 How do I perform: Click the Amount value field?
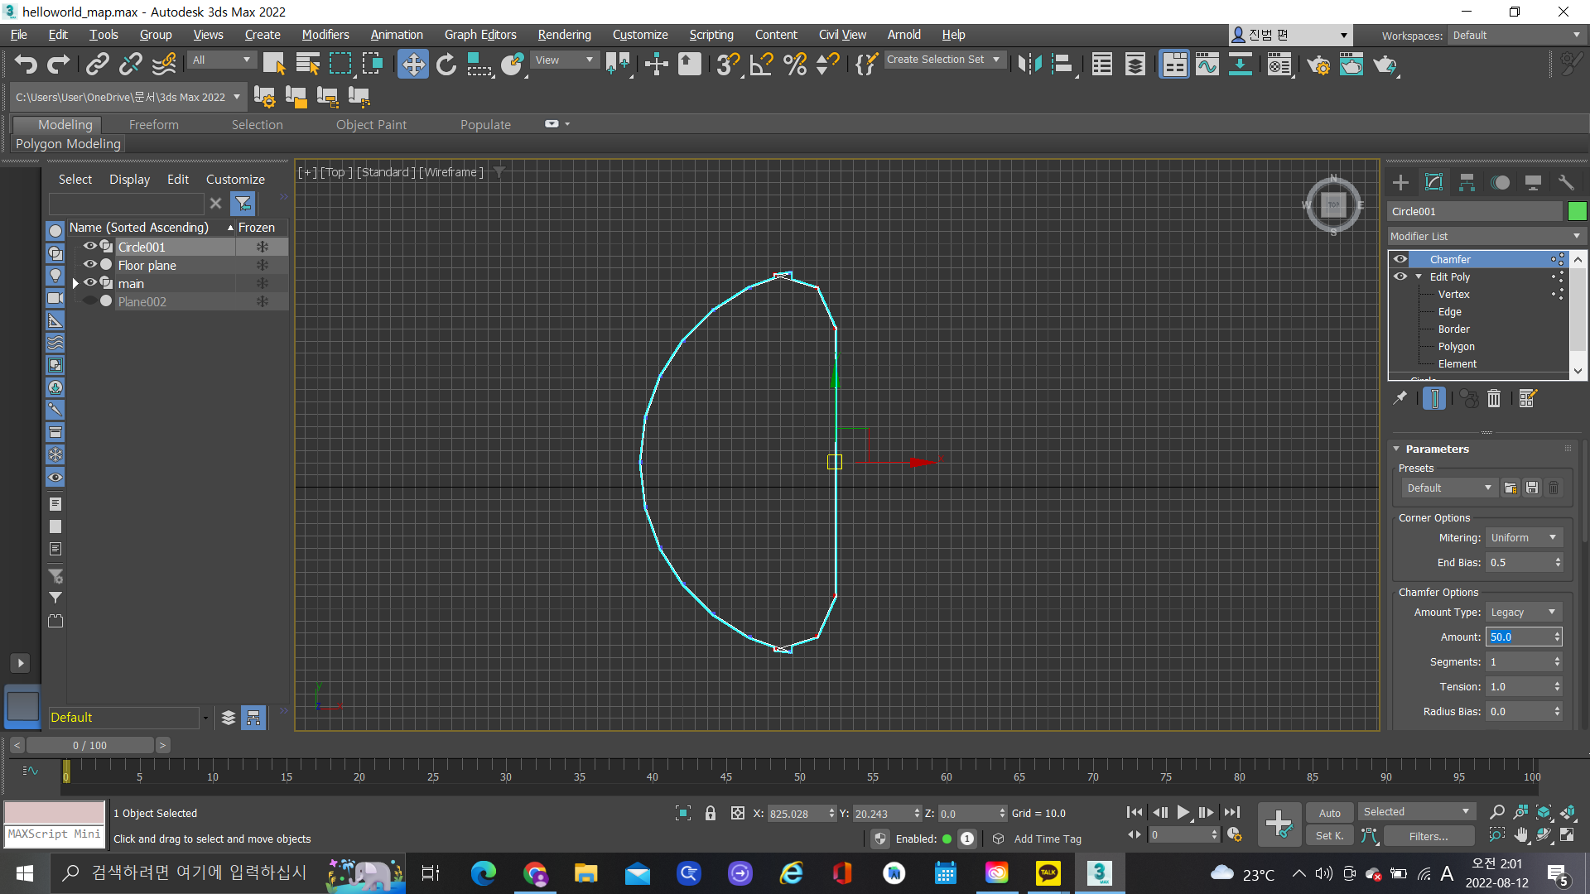pos(1519,637)
